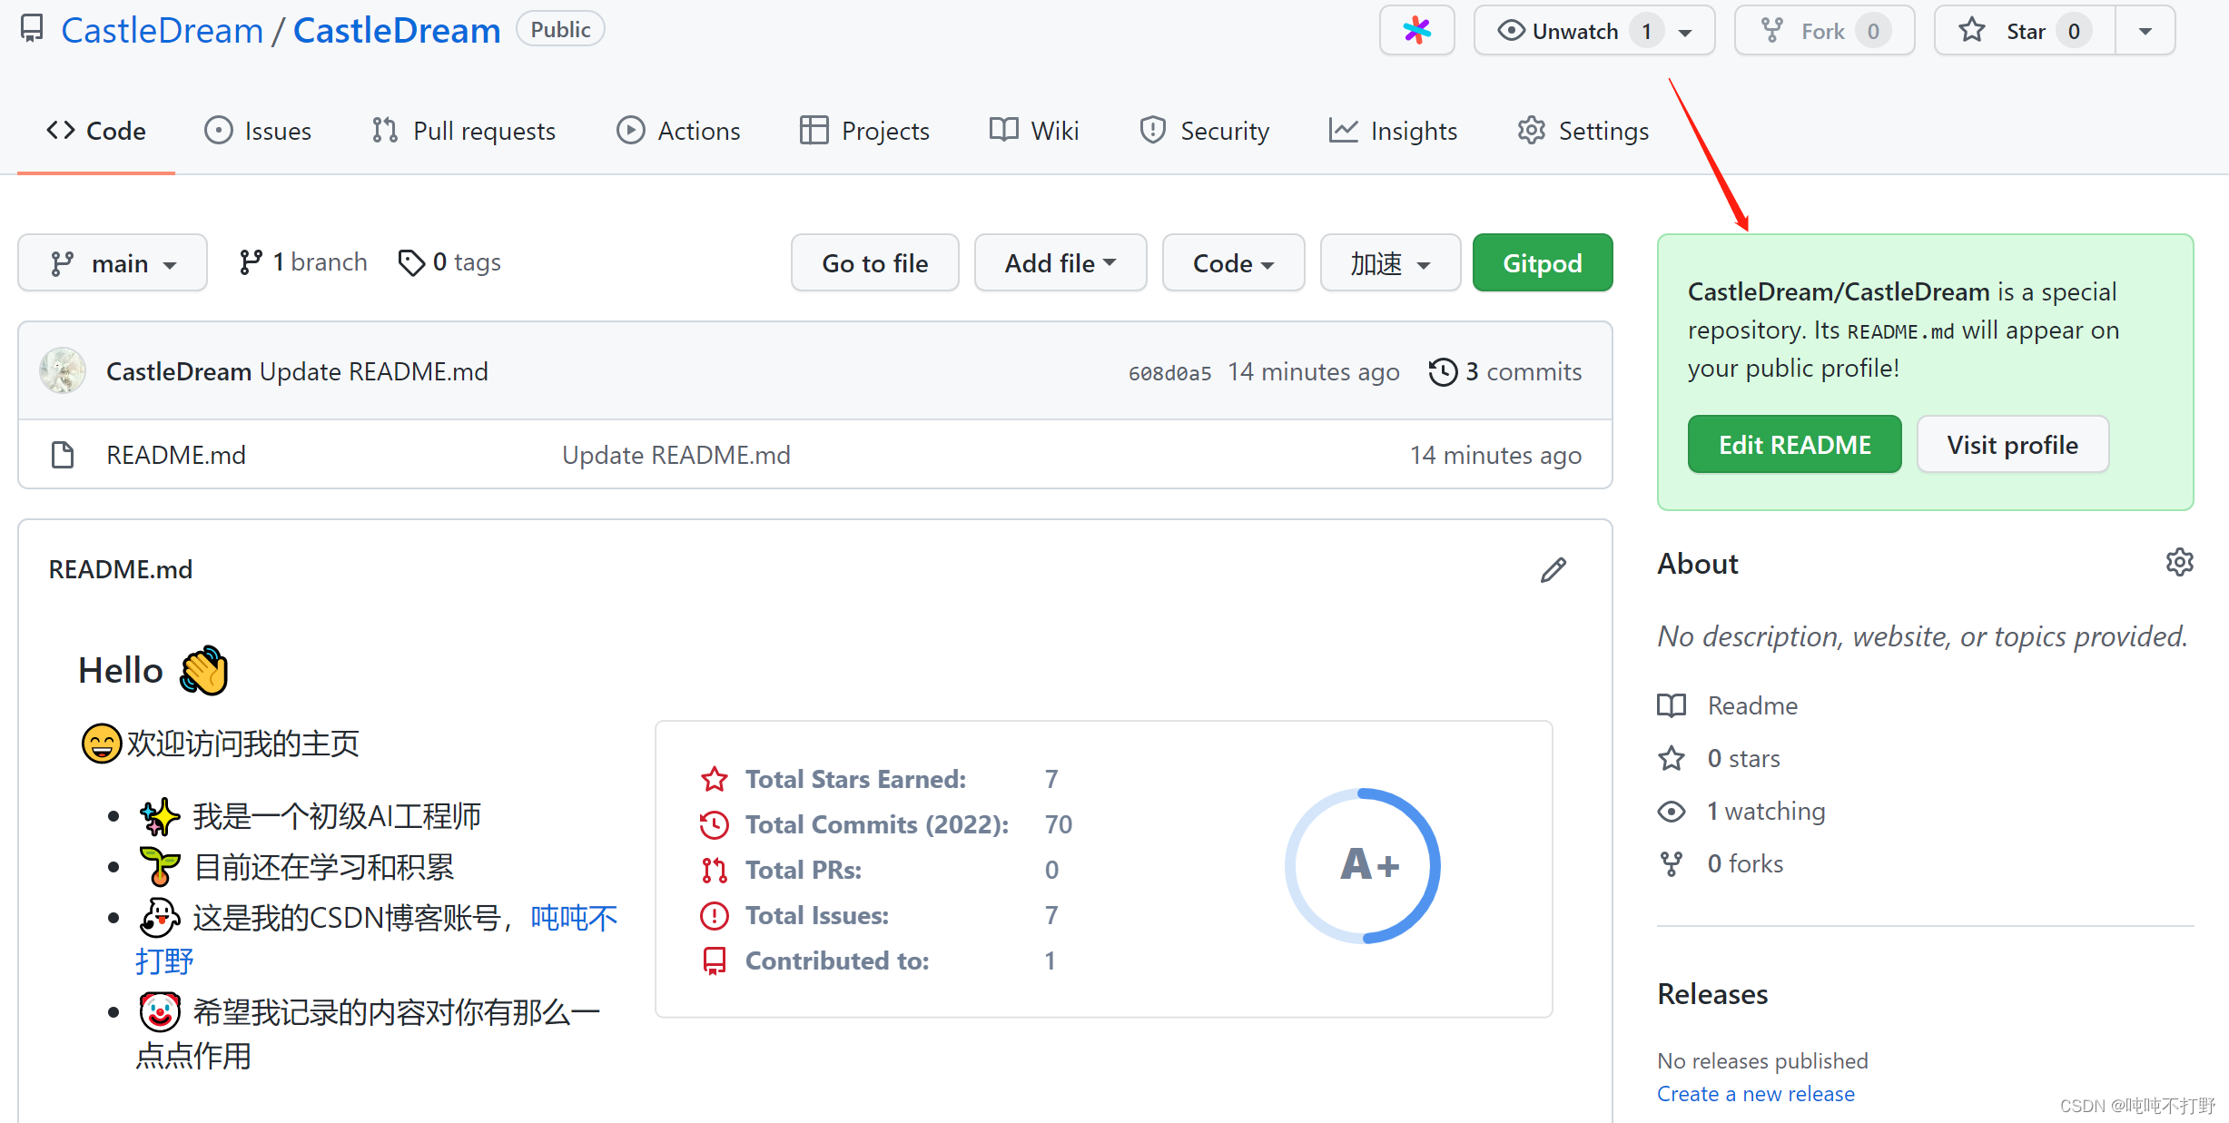Open the Create a new release link
This screenshot has width=2229, height=1123.
point(1755,1094)
